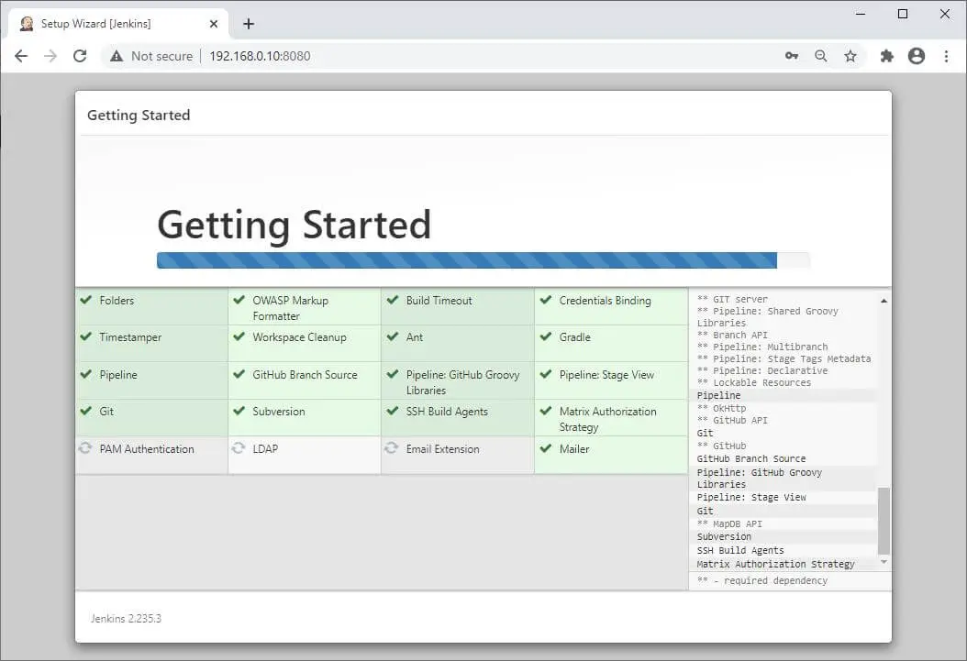Click the '** Pipeline: Stage Tags Metadata' log line

[784, 358]
